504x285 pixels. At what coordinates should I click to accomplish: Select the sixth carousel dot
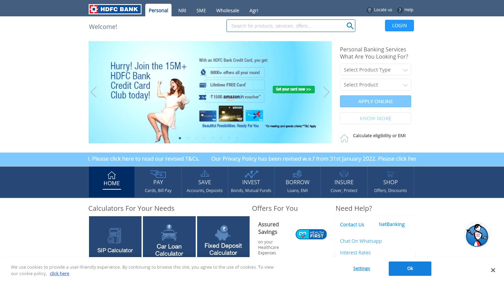221,138
